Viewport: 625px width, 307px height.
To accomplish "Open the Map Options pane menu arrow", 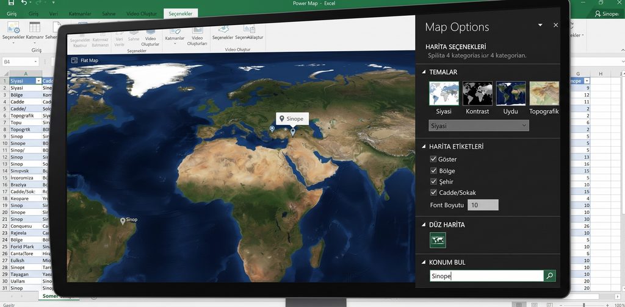I will 540,25.
